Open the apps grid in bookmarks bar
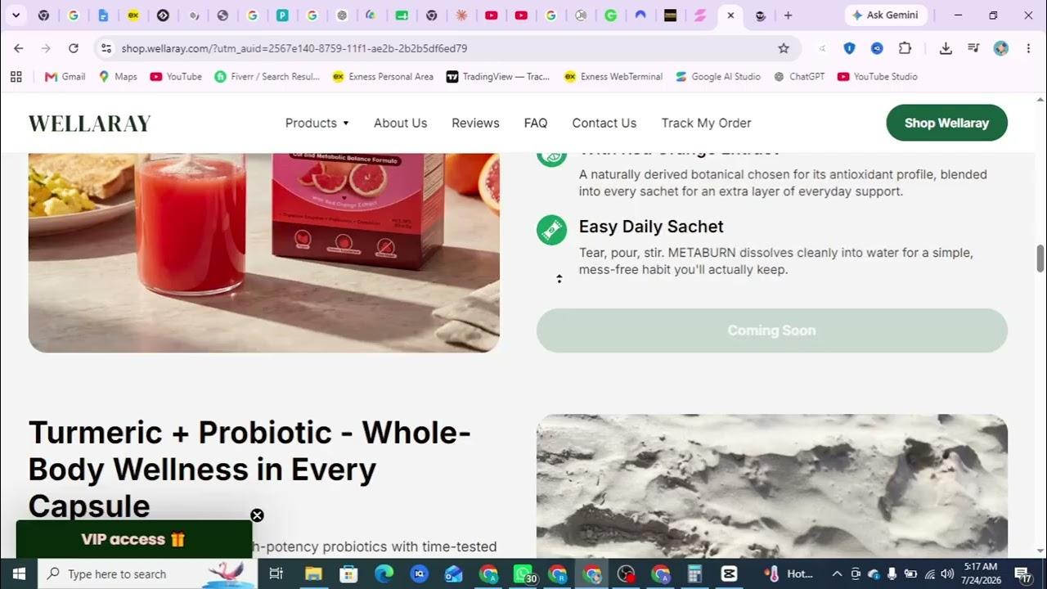The width and height of the screenshot is (1047, 589). point(16,77)
